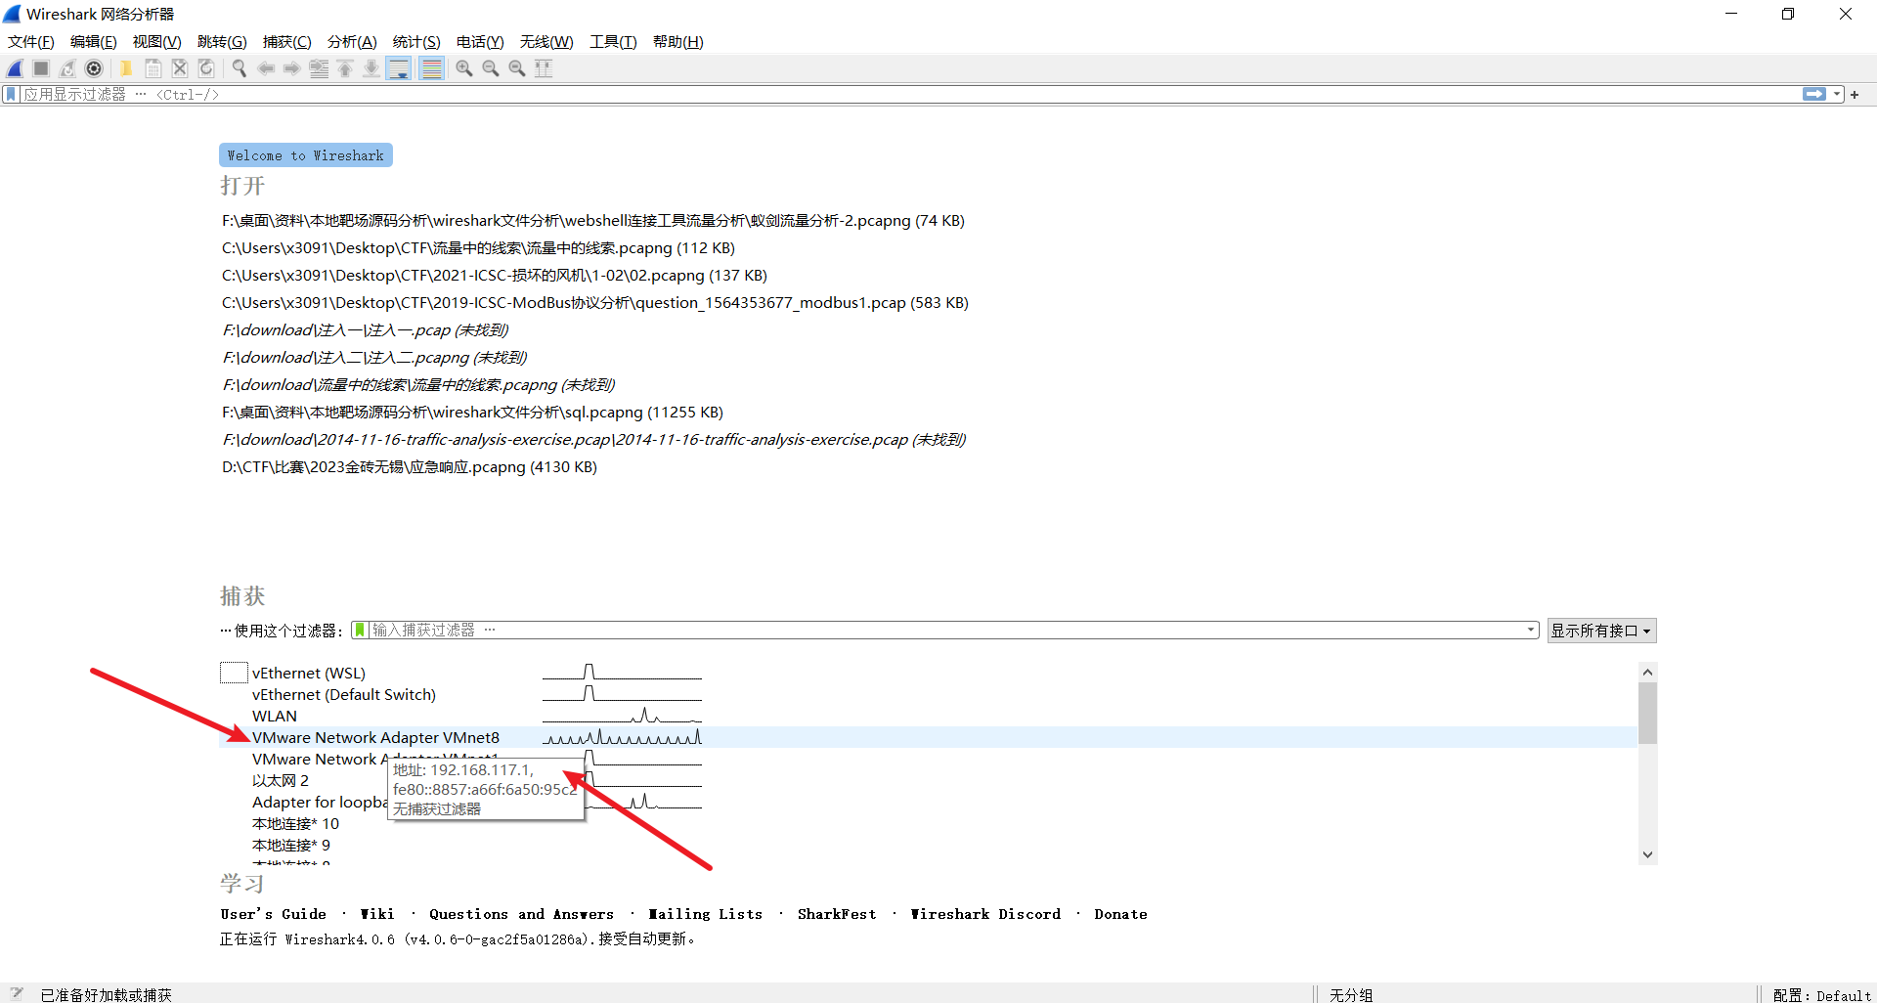Click the display filter bookmark icon

coord(11,95)
